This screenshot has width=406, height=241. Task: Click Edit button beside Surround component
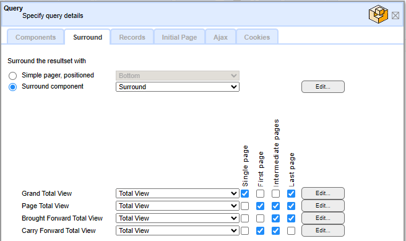pyautogui.click(x=323, y=87)
